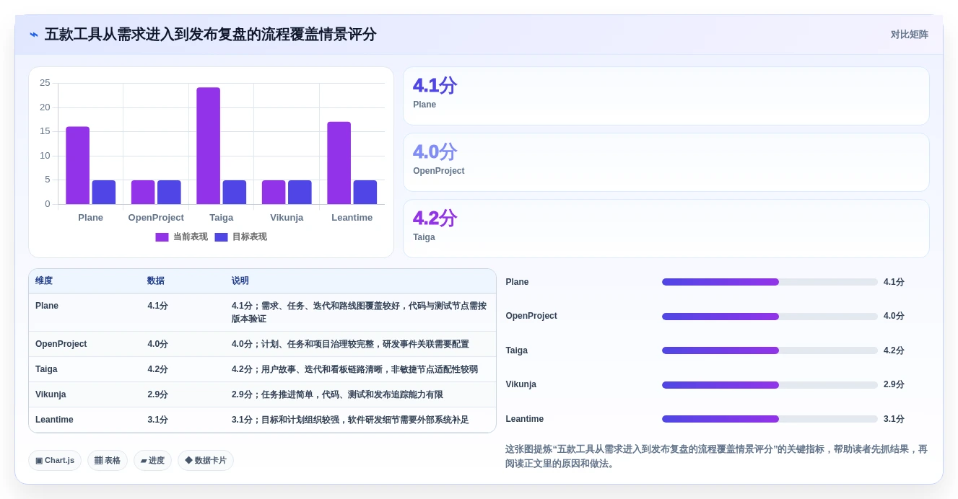This screenshot has width=958, height=499.
Task: Click the 说明 column header
Action: coord(240,281)
